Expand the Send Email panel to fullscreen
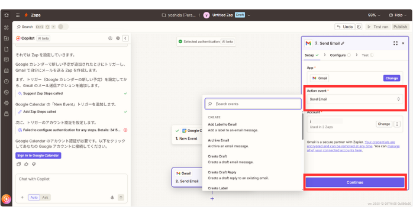 (395, 43)
